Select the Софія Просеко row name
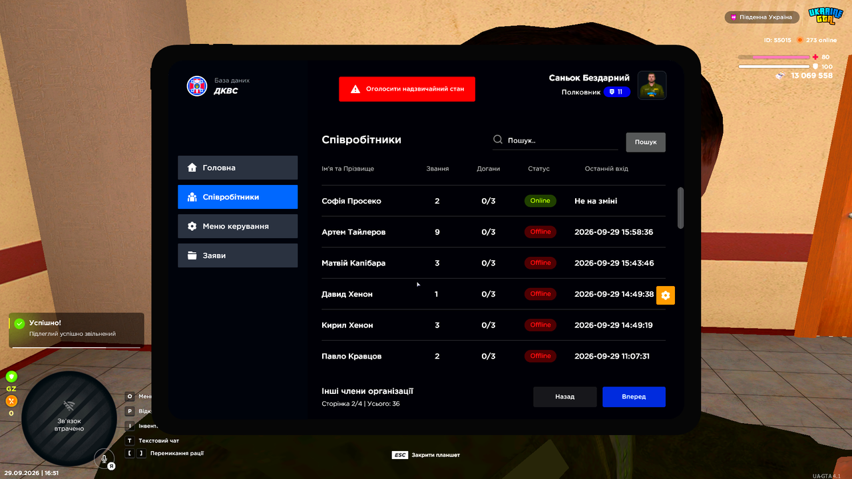852x479 pixels. click(x=351, y=201)
